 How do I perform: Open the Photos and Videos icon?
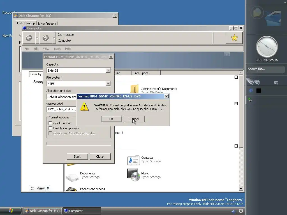pos(72,189)
